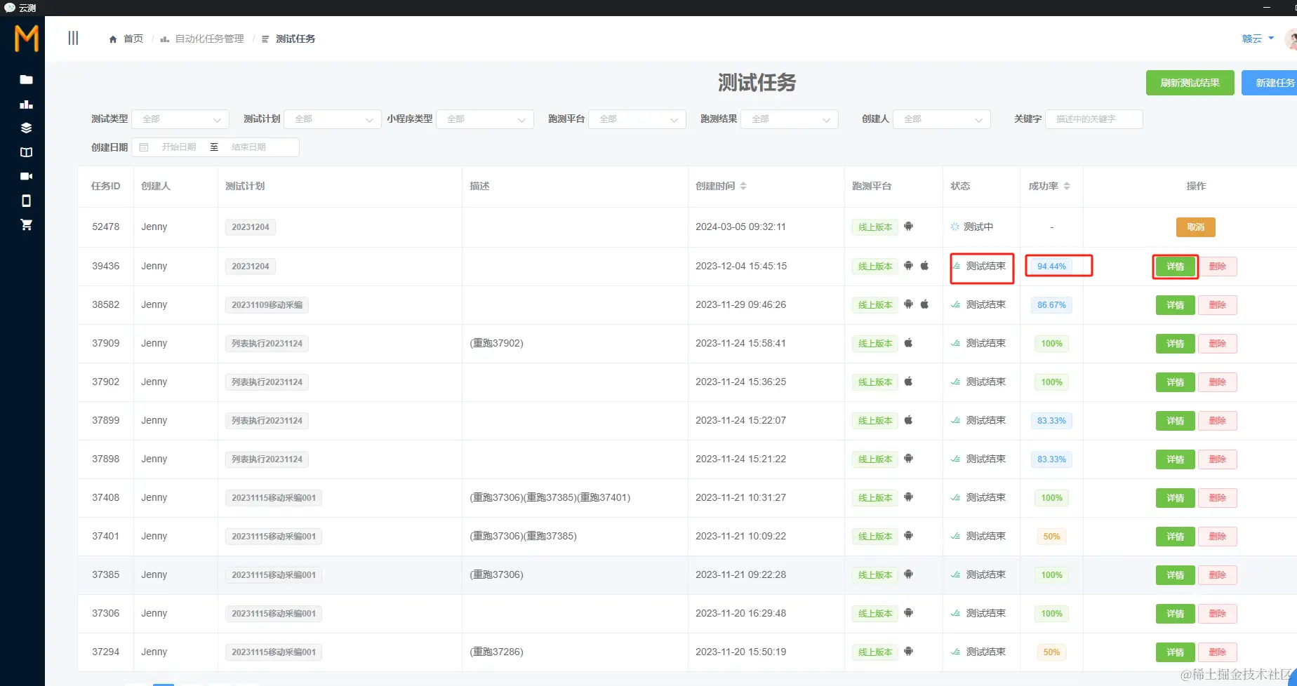Image resolution: width=1297 pixels, height=686 pixels.
Task: Expand the 跑测平台 dropdown
Action: (x=637, y=119)
